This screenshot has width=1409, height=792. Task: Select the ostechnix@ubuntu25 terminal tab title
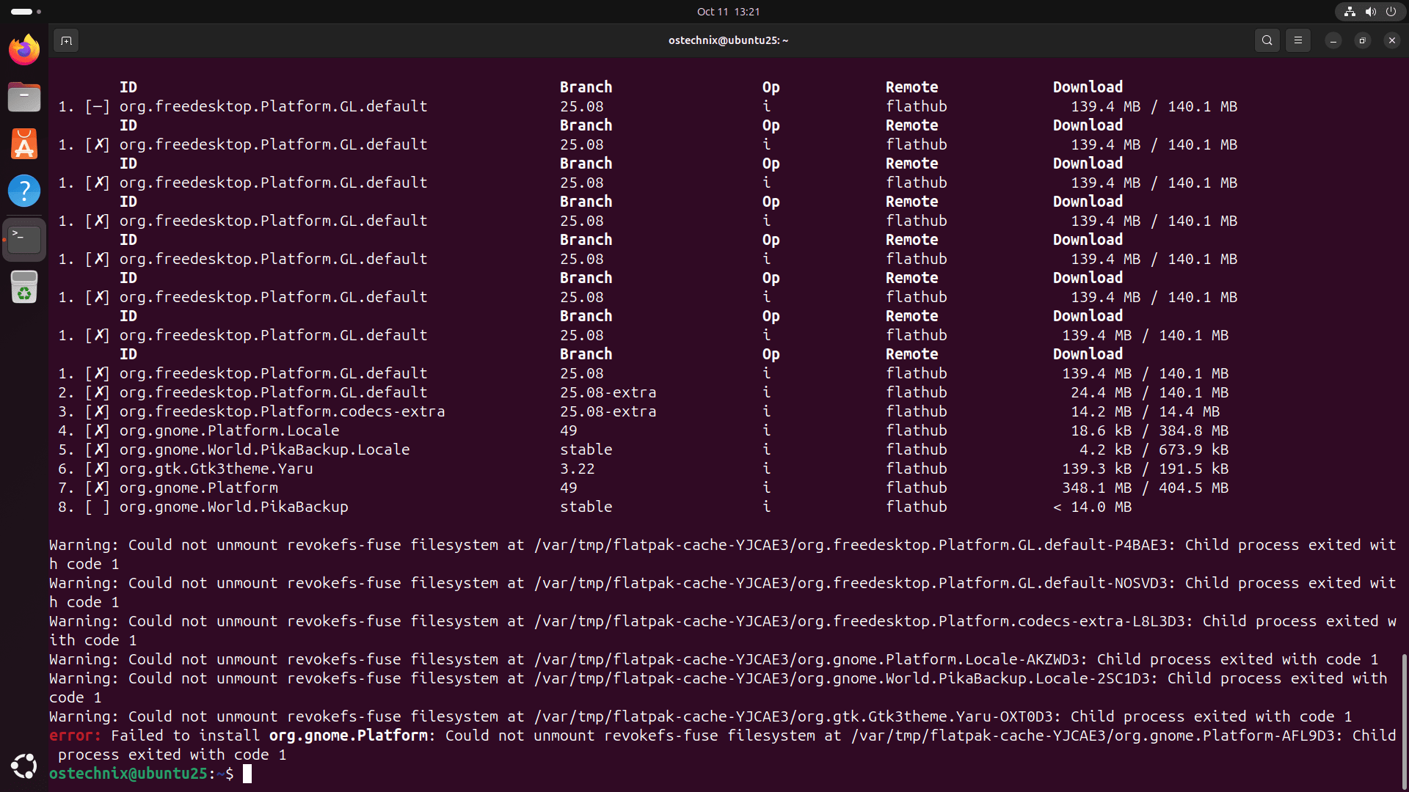point(728,40)
